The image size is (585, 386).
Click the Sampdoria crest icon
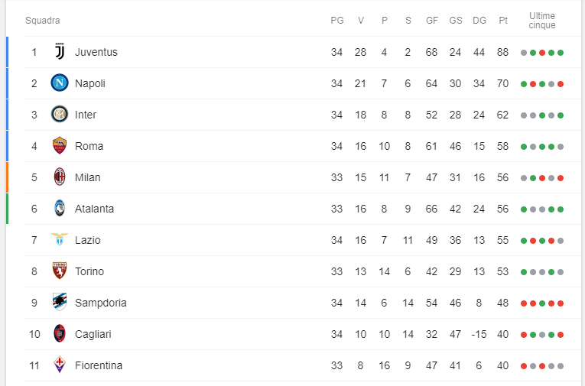point(60,303)
